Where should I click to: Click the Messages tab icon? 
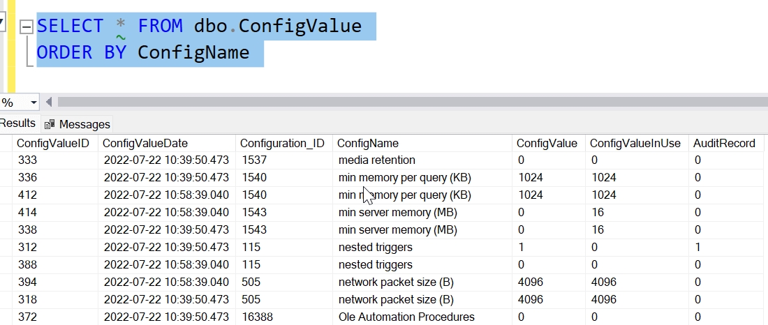tap(50, 124)
